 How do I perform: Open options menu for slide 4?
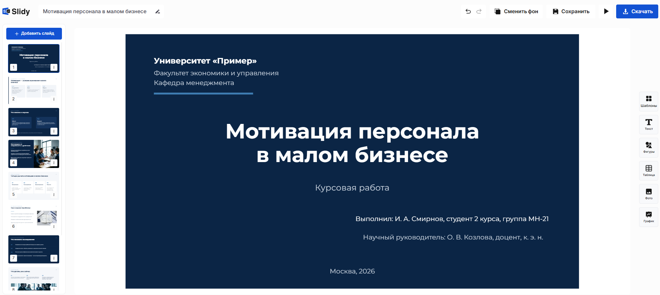pyautogui.click(x=54, y=163)
